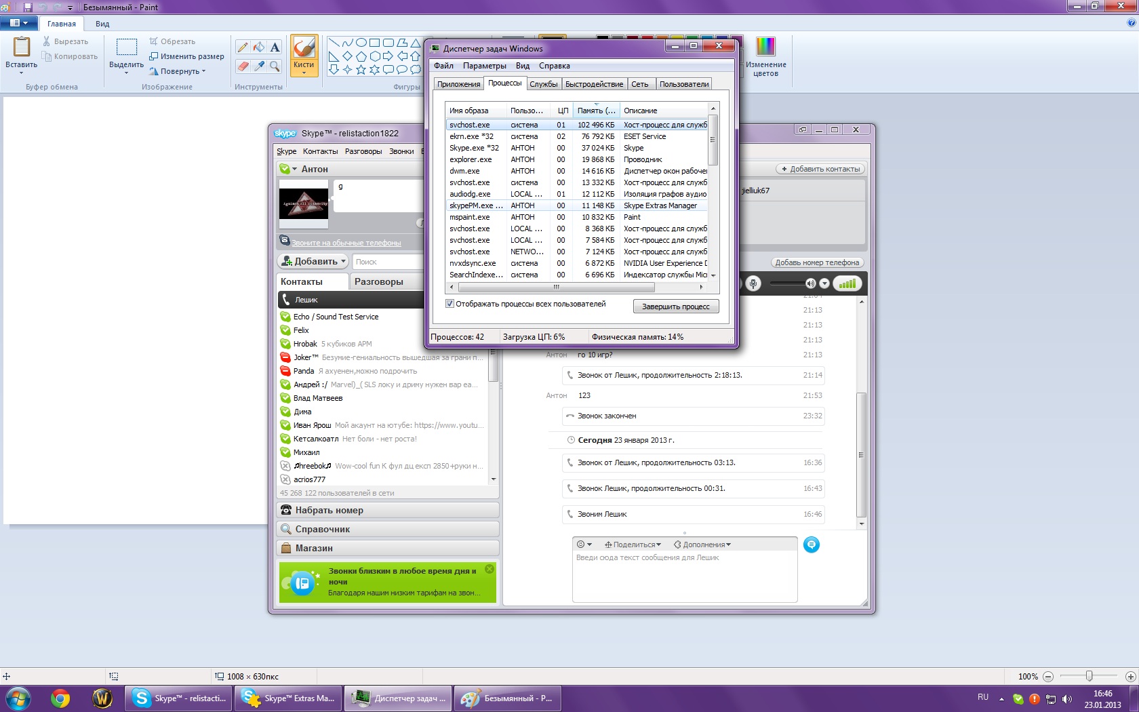Click the Paint zoom slider handle
The height and width of the screenshot is (712, 1139).
[1089, 676]
